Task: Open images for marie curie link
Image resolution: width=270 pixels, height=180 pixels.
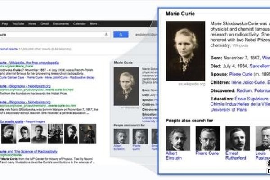Action: click(x=12, y=121)
